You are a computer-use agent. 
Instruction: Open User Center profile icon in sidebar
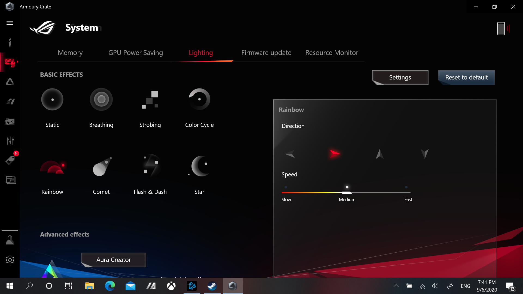tap(10, 240)
